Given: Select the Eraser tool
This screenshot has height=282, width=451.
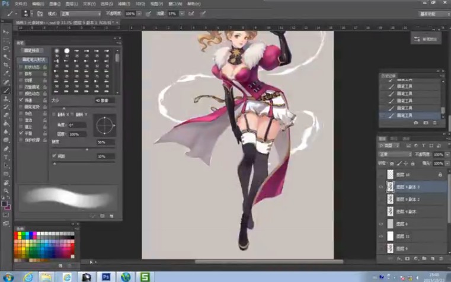Looking at the screenshot, I should coord(6,116).
